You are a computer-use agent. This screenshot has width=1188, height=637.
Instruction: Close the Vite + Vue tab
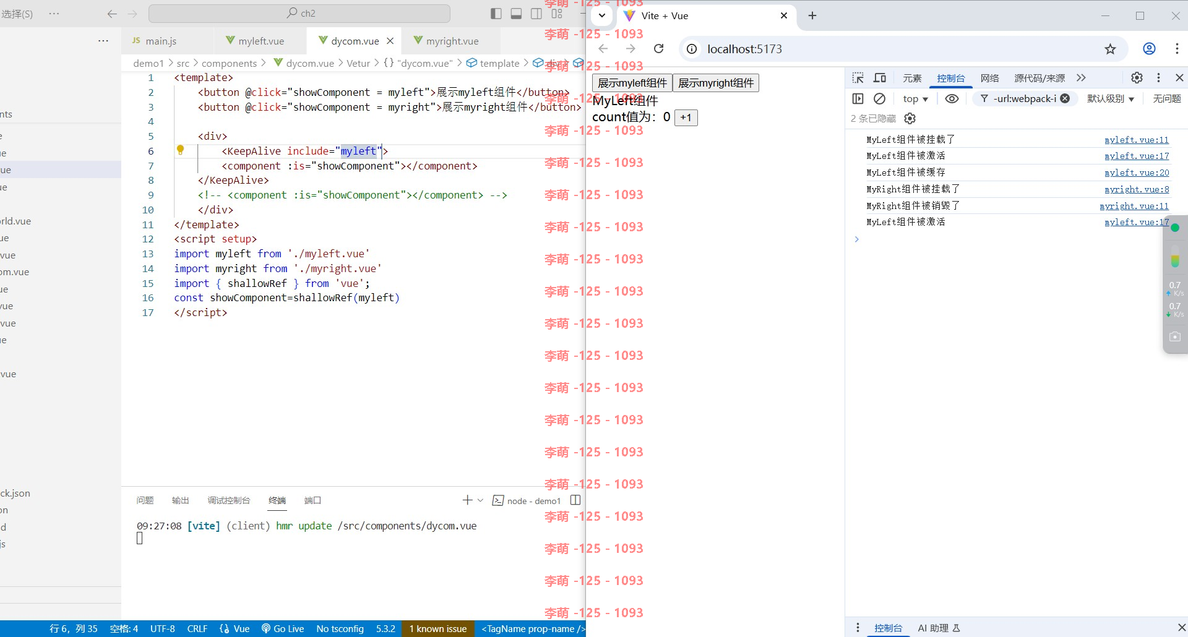(x=784, y=15)
